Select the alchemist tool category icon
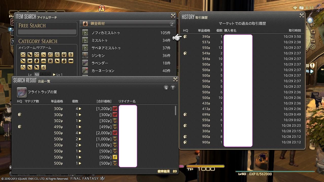324x182 pixels. (64, 61)
